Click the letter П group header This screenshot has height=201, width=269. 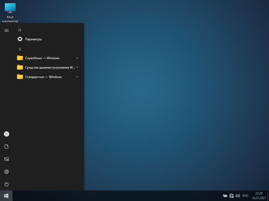20,30
